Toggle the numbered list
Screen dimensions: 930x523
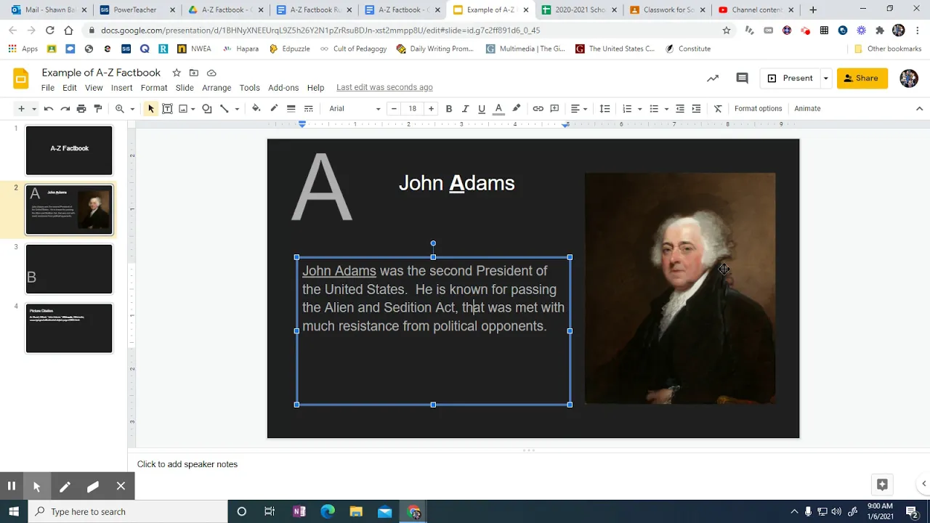(x=627, y=109)
